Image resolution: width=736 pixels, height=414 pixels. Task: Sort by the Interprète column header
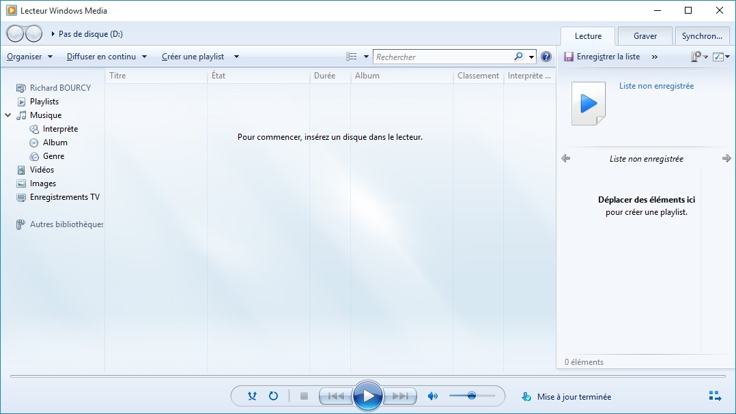coord(530,76)
